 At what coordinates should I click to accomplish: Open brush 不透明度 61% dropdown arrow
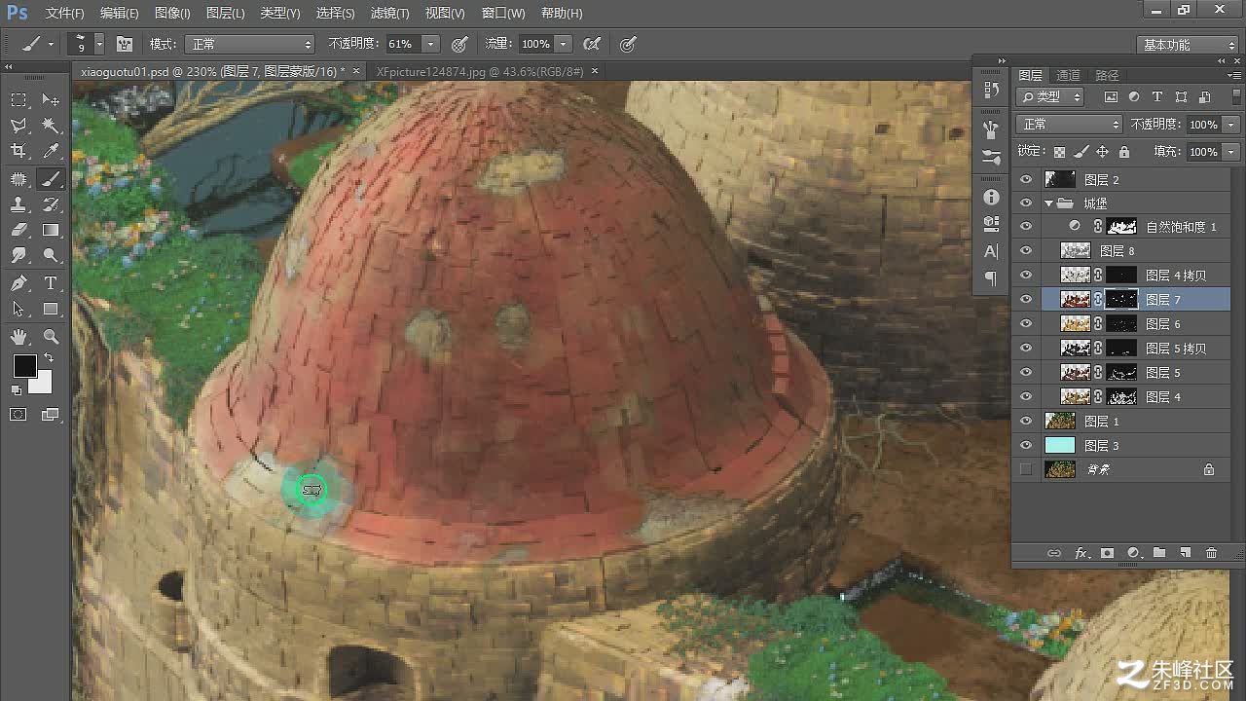[x=430, y=44]
